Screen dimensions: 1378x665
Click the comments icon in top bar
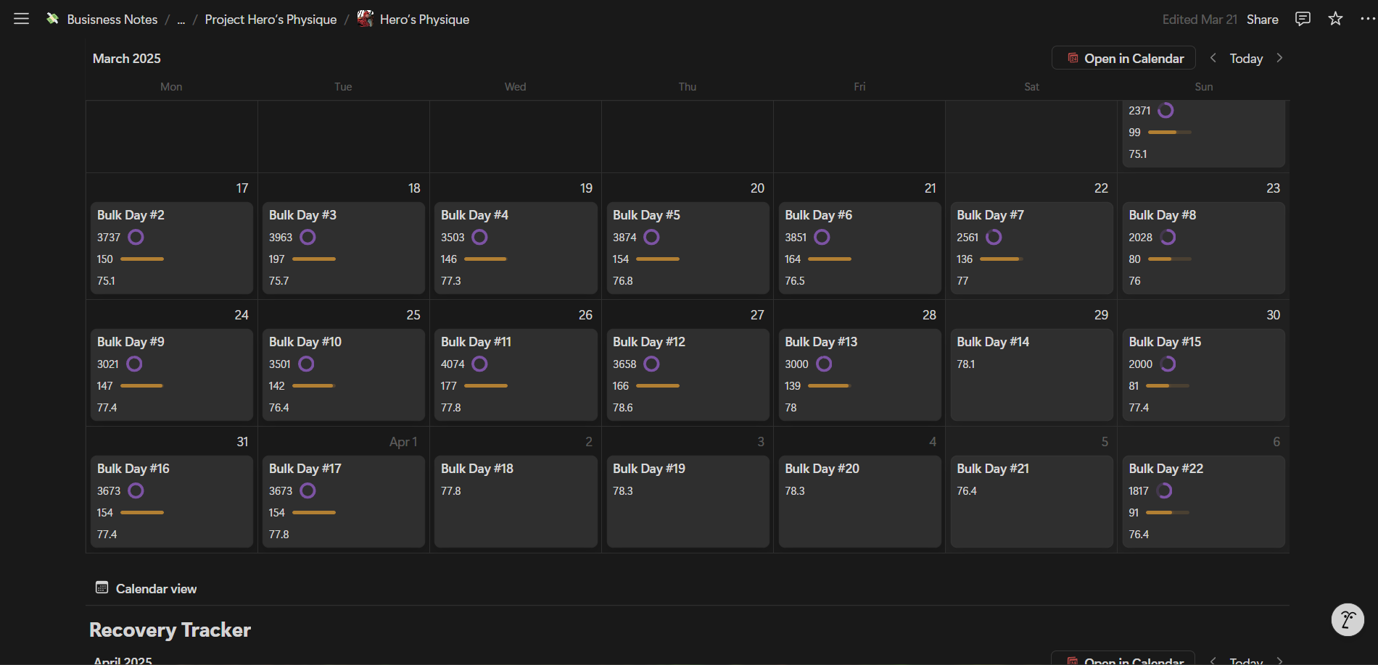pyautogui.click(x=1303, y=19)
